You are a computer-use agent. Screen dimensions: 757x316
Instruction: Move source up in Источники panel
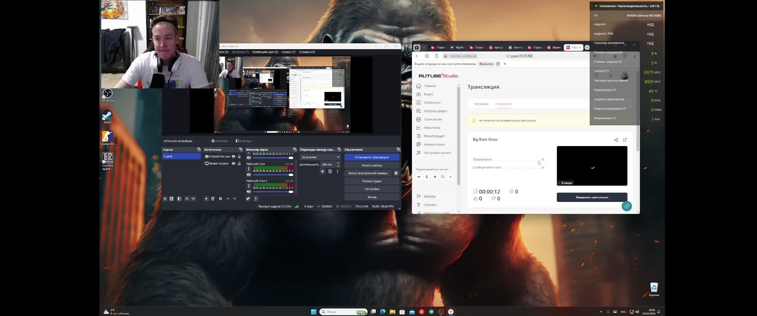pos(228,199)
